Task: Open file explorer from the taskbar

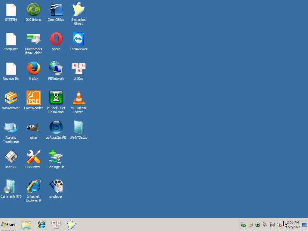Action: [x=26, y=225]
